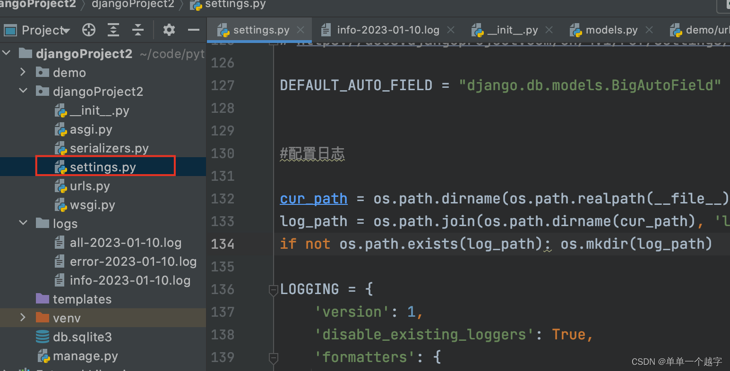Click the locate/select opened file target icon

(x=89, y=30)
